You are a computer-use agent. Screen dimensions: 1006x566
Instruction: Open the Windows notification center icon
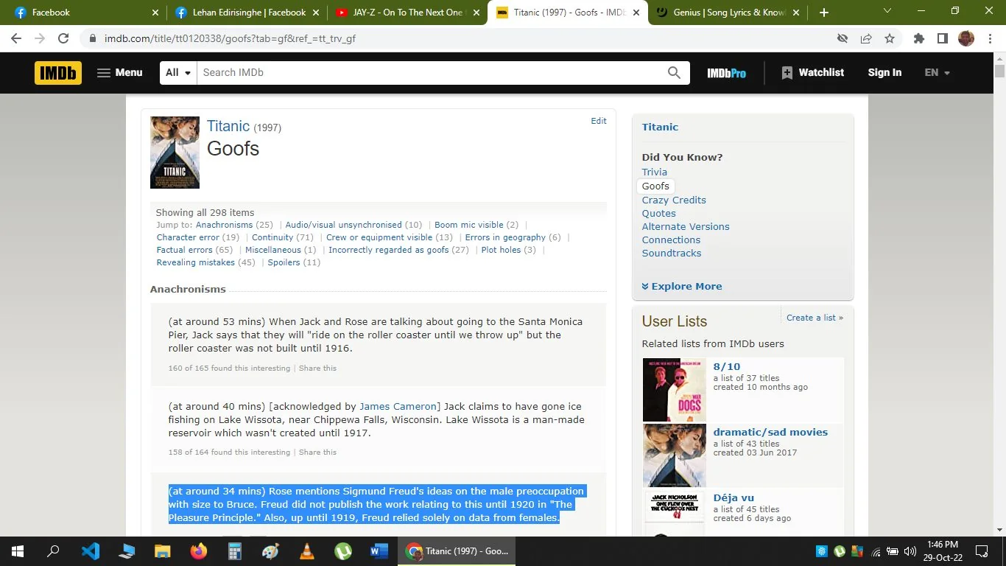[982, 551]
